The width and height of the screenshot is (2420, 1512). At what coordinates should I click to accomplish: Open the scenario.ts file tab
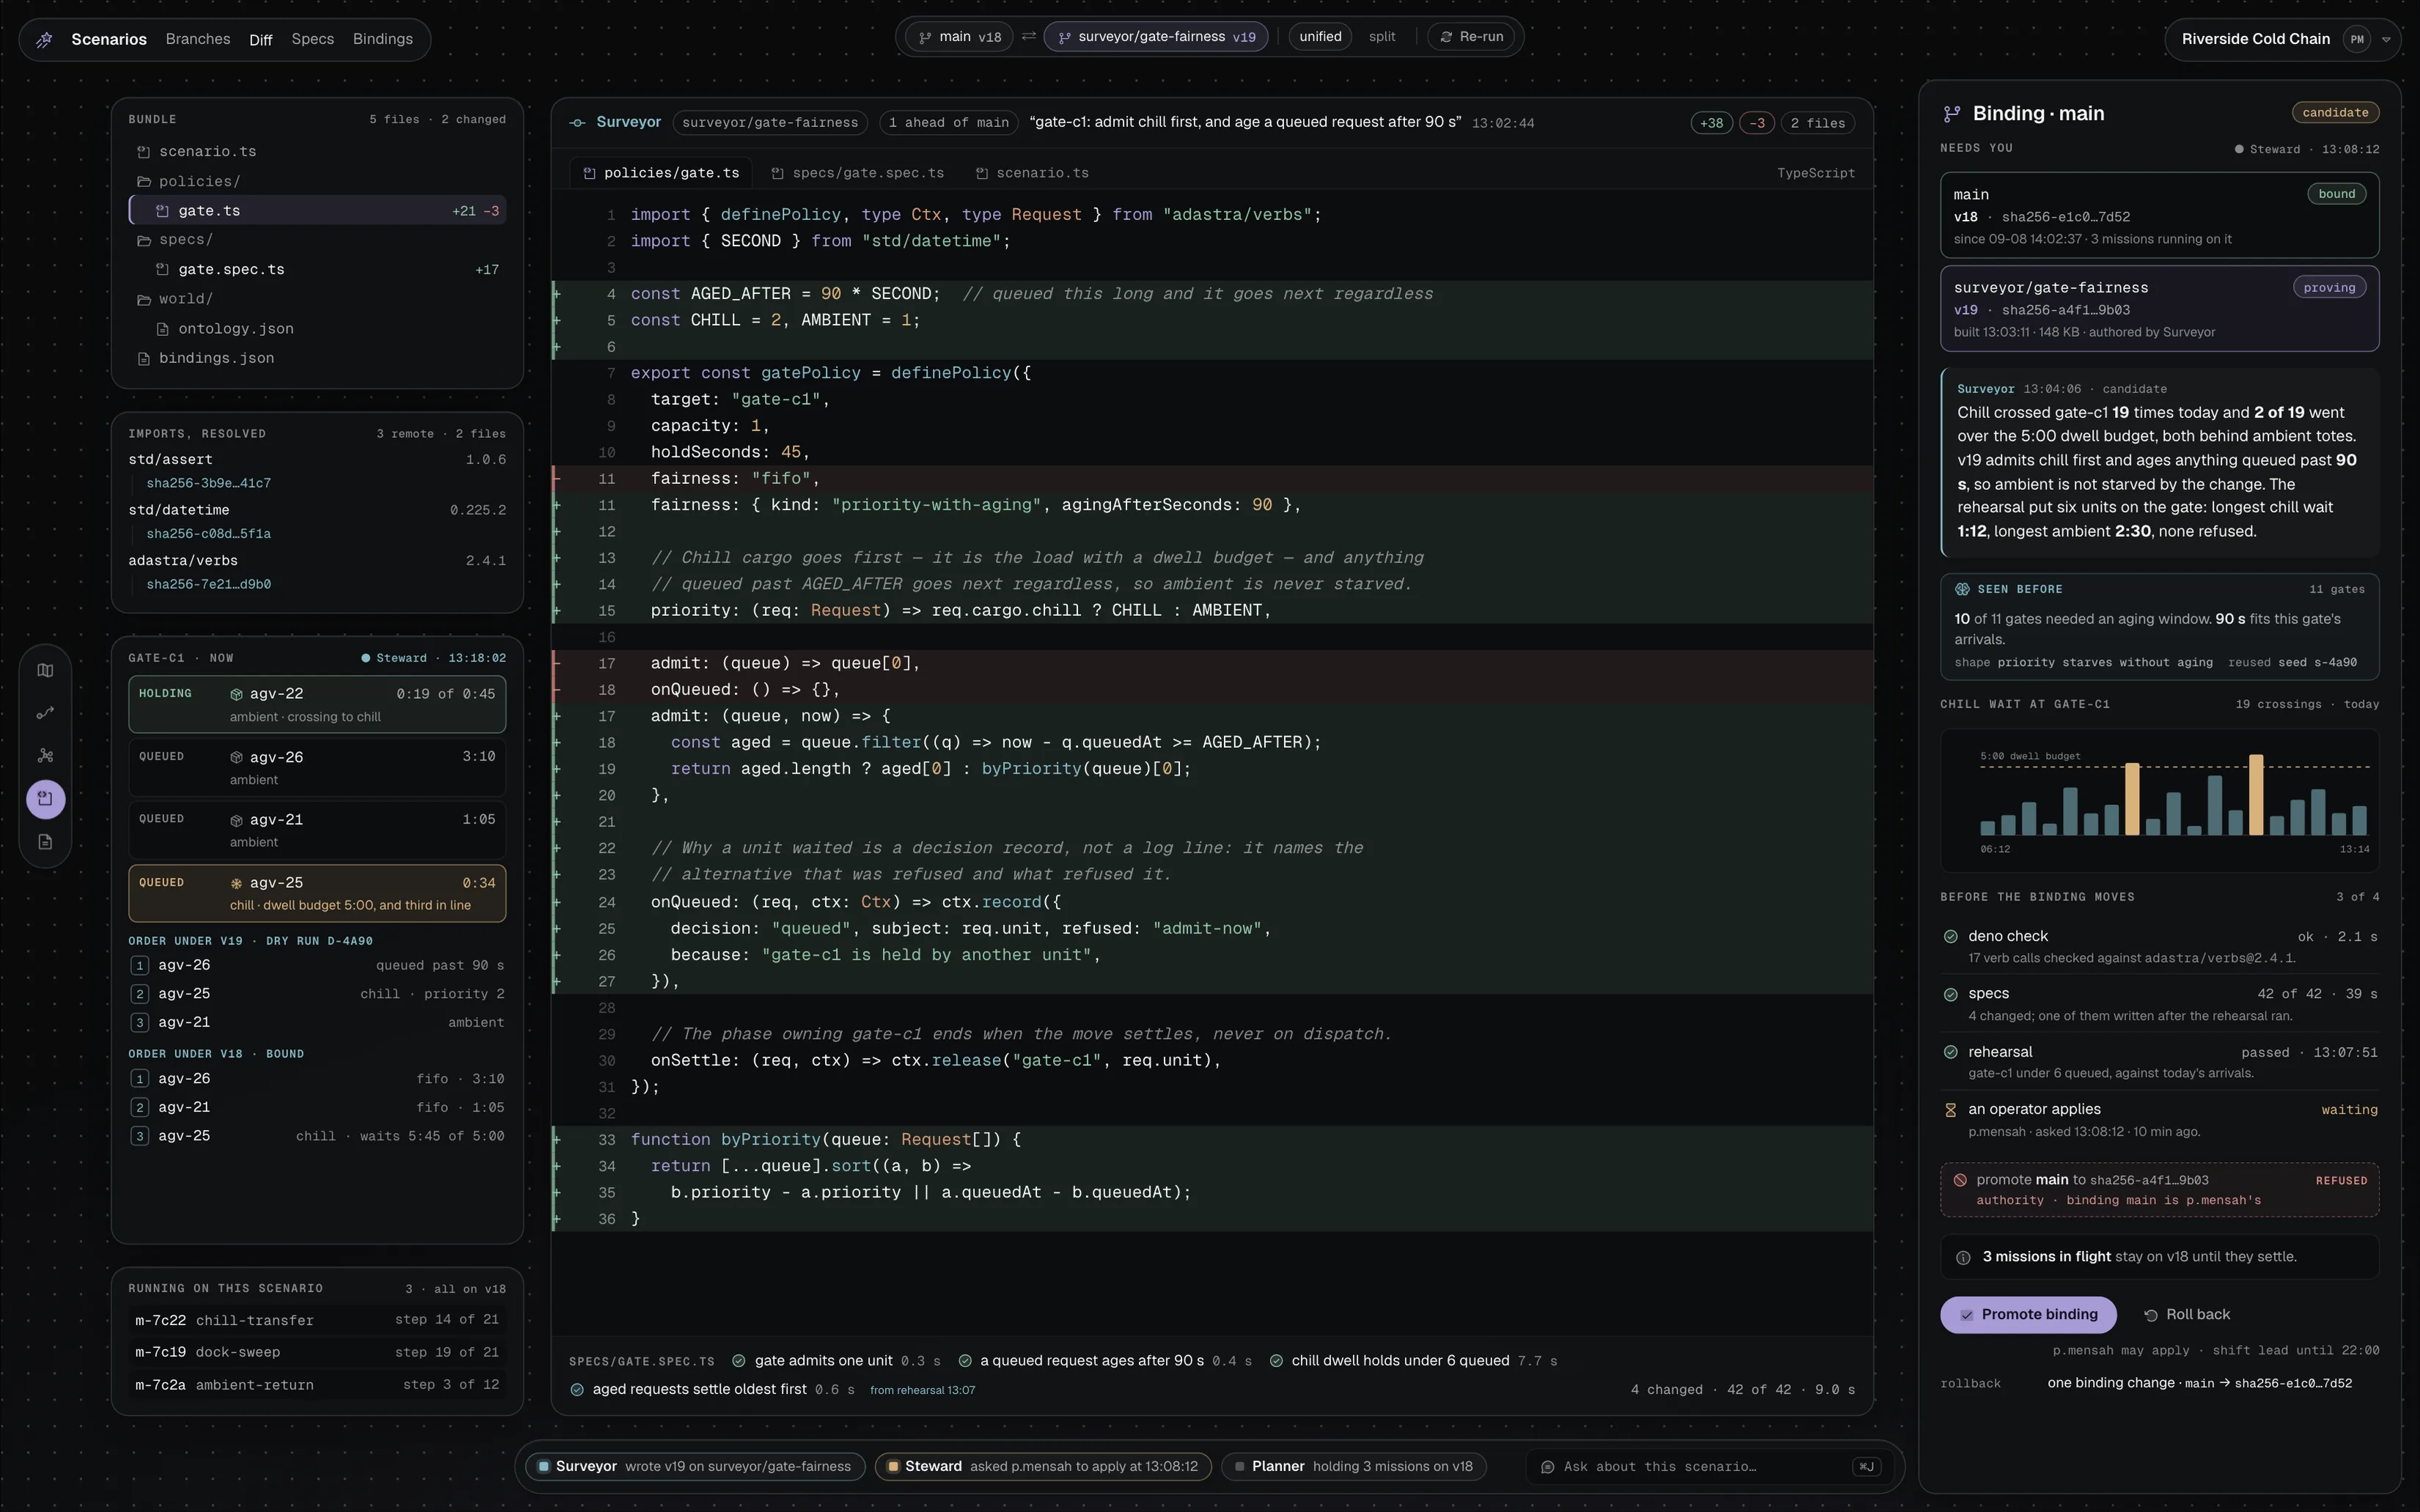1032,173
